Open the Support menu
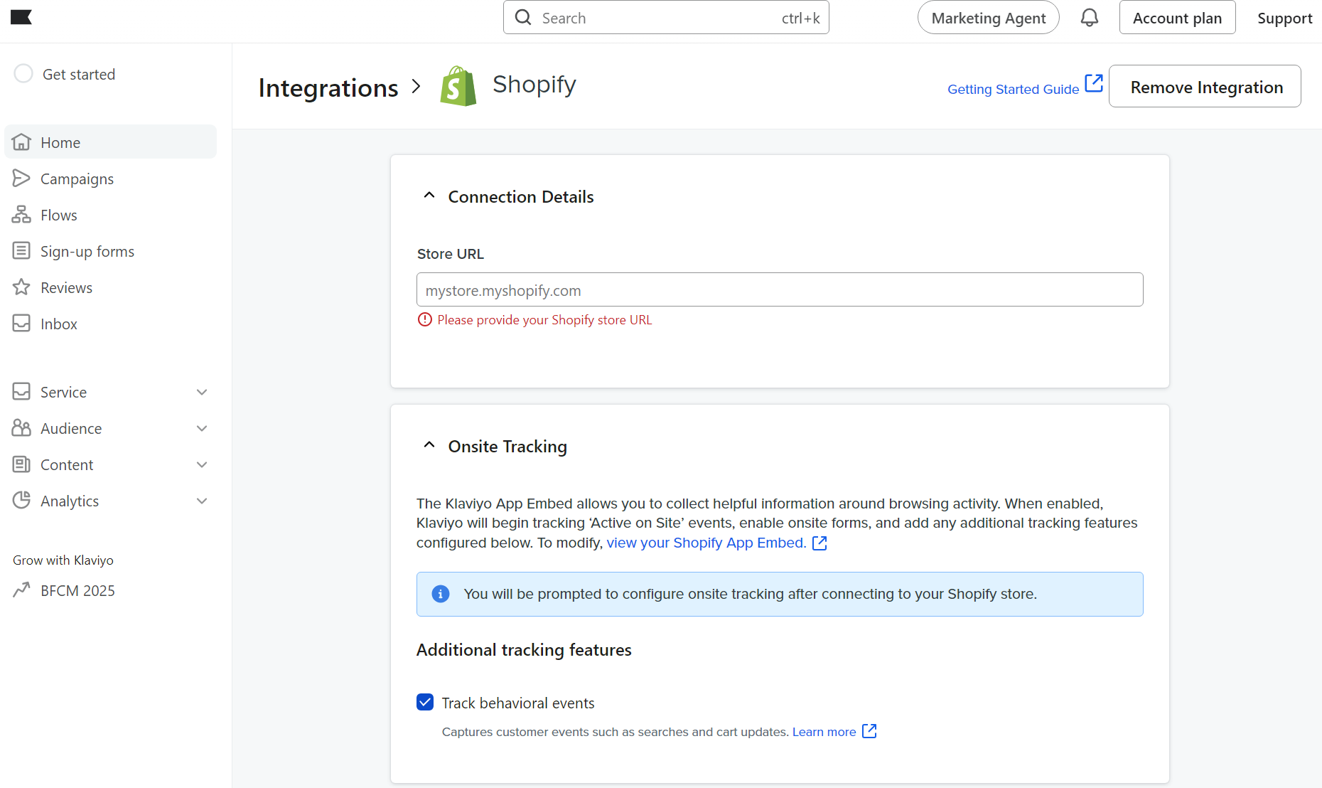The height and width of the screenshot is (788, 1322). click(1284, 17)
